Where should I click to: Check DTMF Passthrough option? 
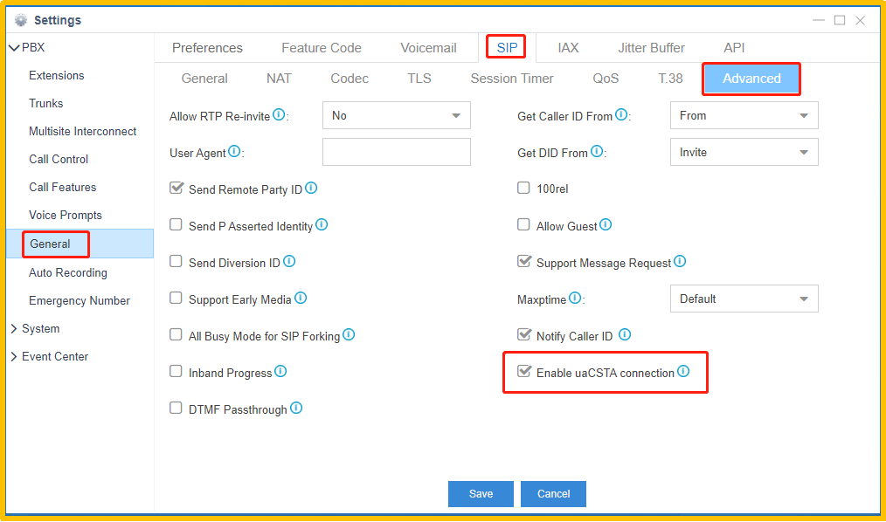click(x=176, y=408)
